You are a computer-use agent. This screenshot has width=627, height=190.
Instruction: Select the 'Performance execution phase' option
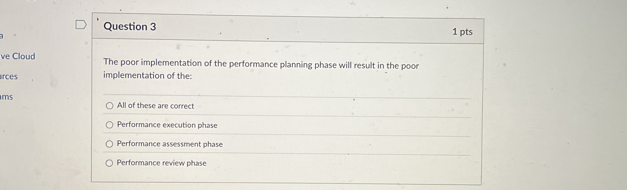click(110, 125)
